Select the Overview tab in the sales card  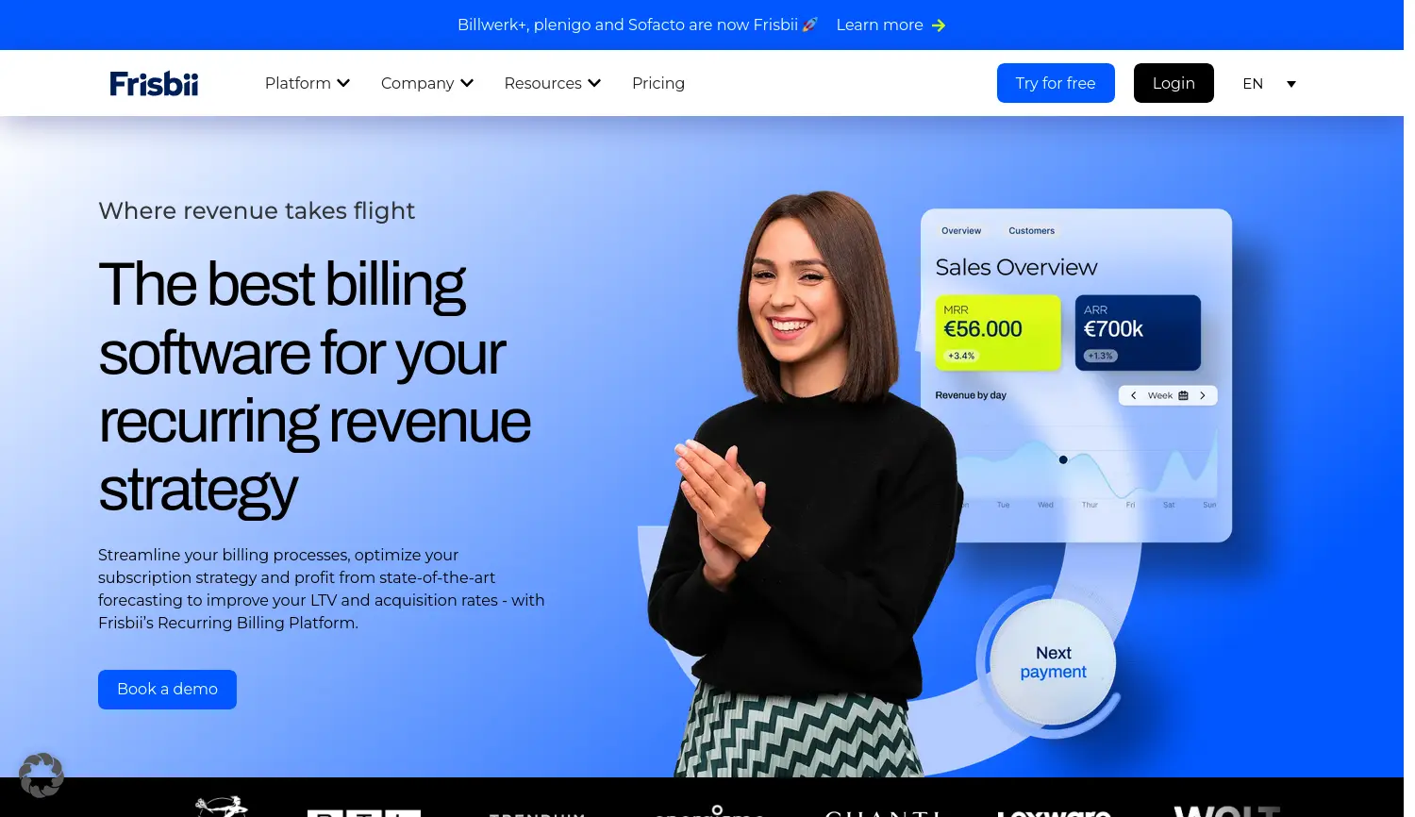point(961,231)
